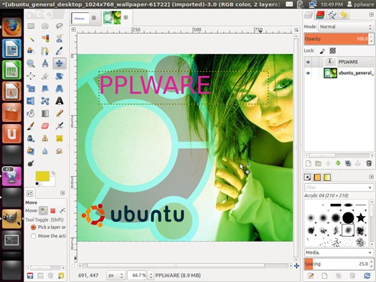The height and width of the screenshot is (282, 376).
Task: Open Firefox from the Ubuntu launcher
Action: click(11, 27)
